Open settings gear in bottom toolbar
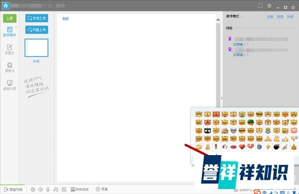 click(33, 189)
